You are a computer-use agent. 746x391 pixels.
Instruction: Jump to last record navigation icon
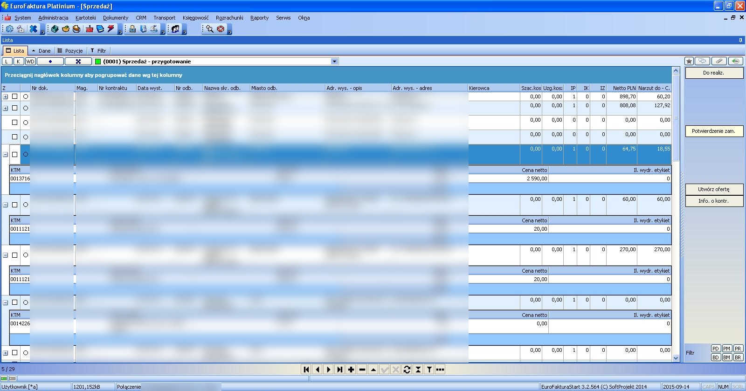point(339,370)
